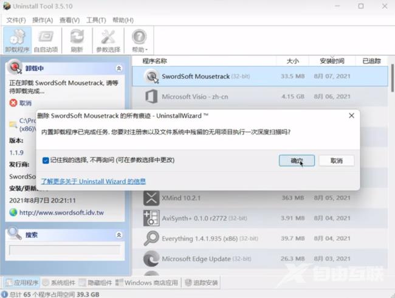
Task: Click the search input field
Action: (63, 249)
